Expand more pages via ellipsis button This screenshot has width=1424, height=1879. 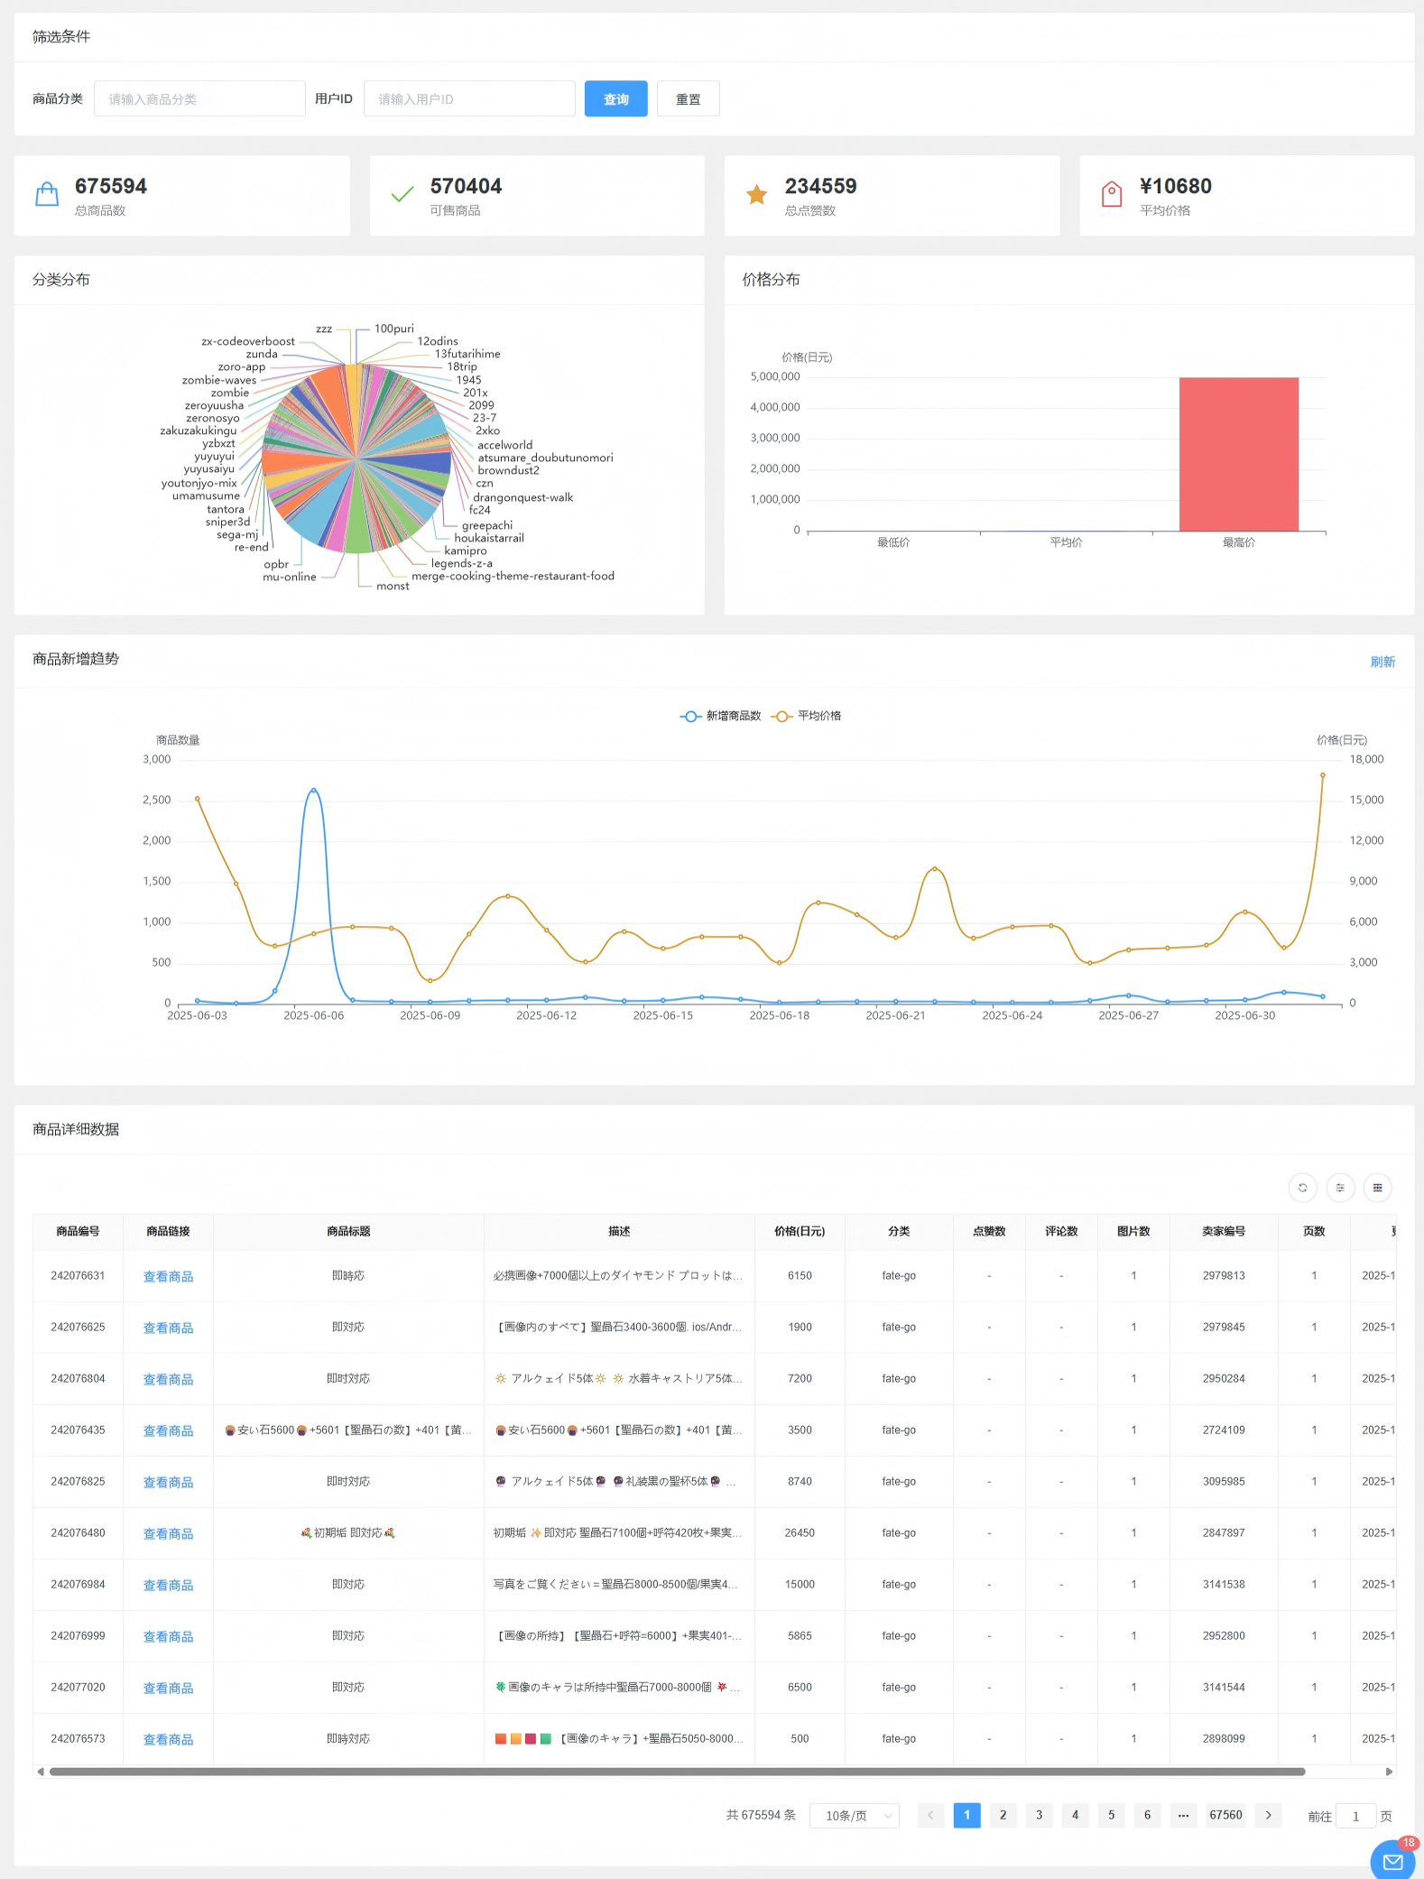point(1183,1815)
